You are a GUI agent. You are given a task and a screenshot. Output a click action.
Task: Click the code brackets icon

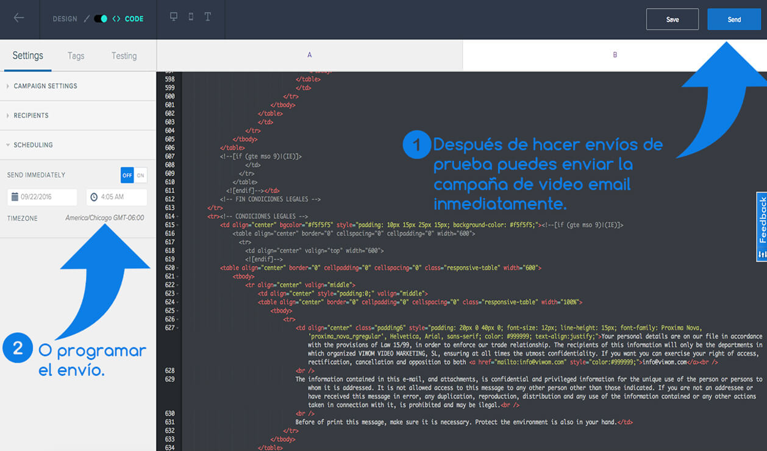(x=116, y=19)
